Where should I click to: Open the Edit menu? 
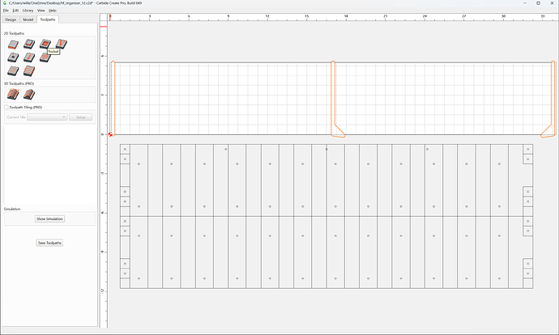pos(15,11)
